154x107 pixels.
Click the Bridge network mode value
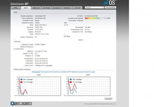coord(37,20)
